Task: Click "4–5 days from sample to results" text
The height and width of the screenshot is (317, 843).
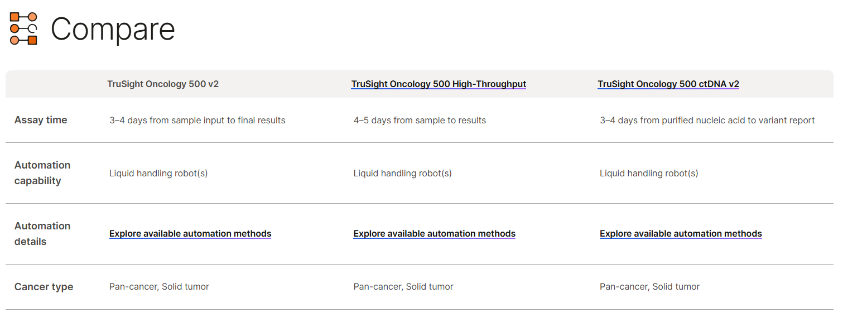Action: pos(420,121)
